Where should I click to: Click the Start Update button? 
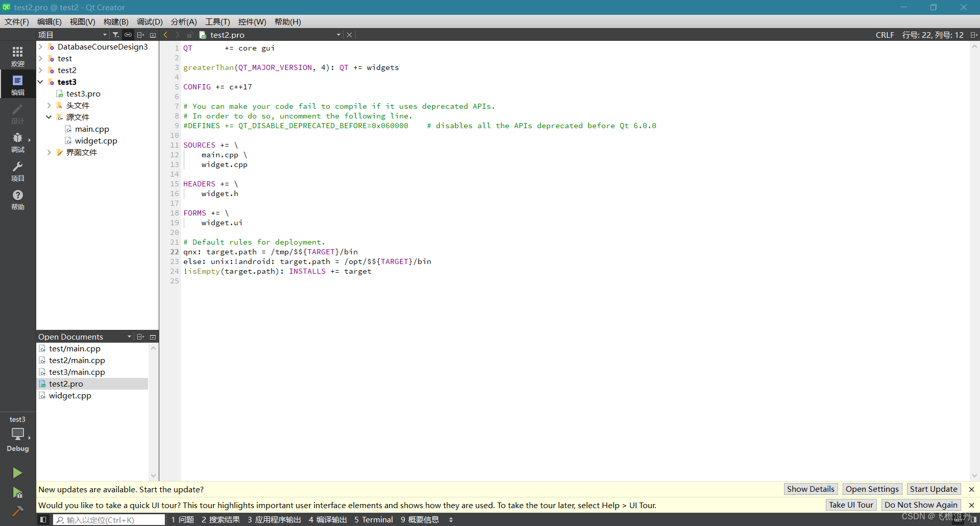coord(934,489)
